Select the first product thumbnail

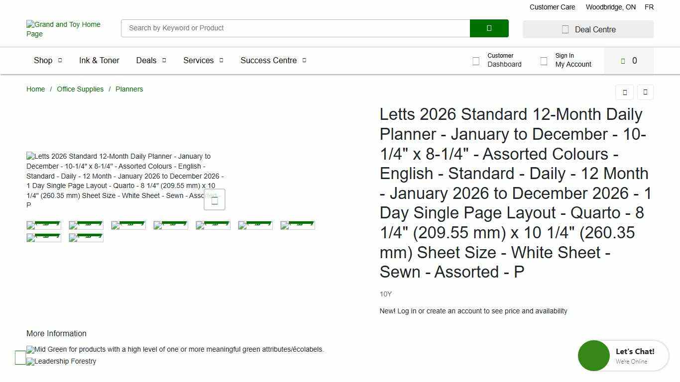(44, 225)
